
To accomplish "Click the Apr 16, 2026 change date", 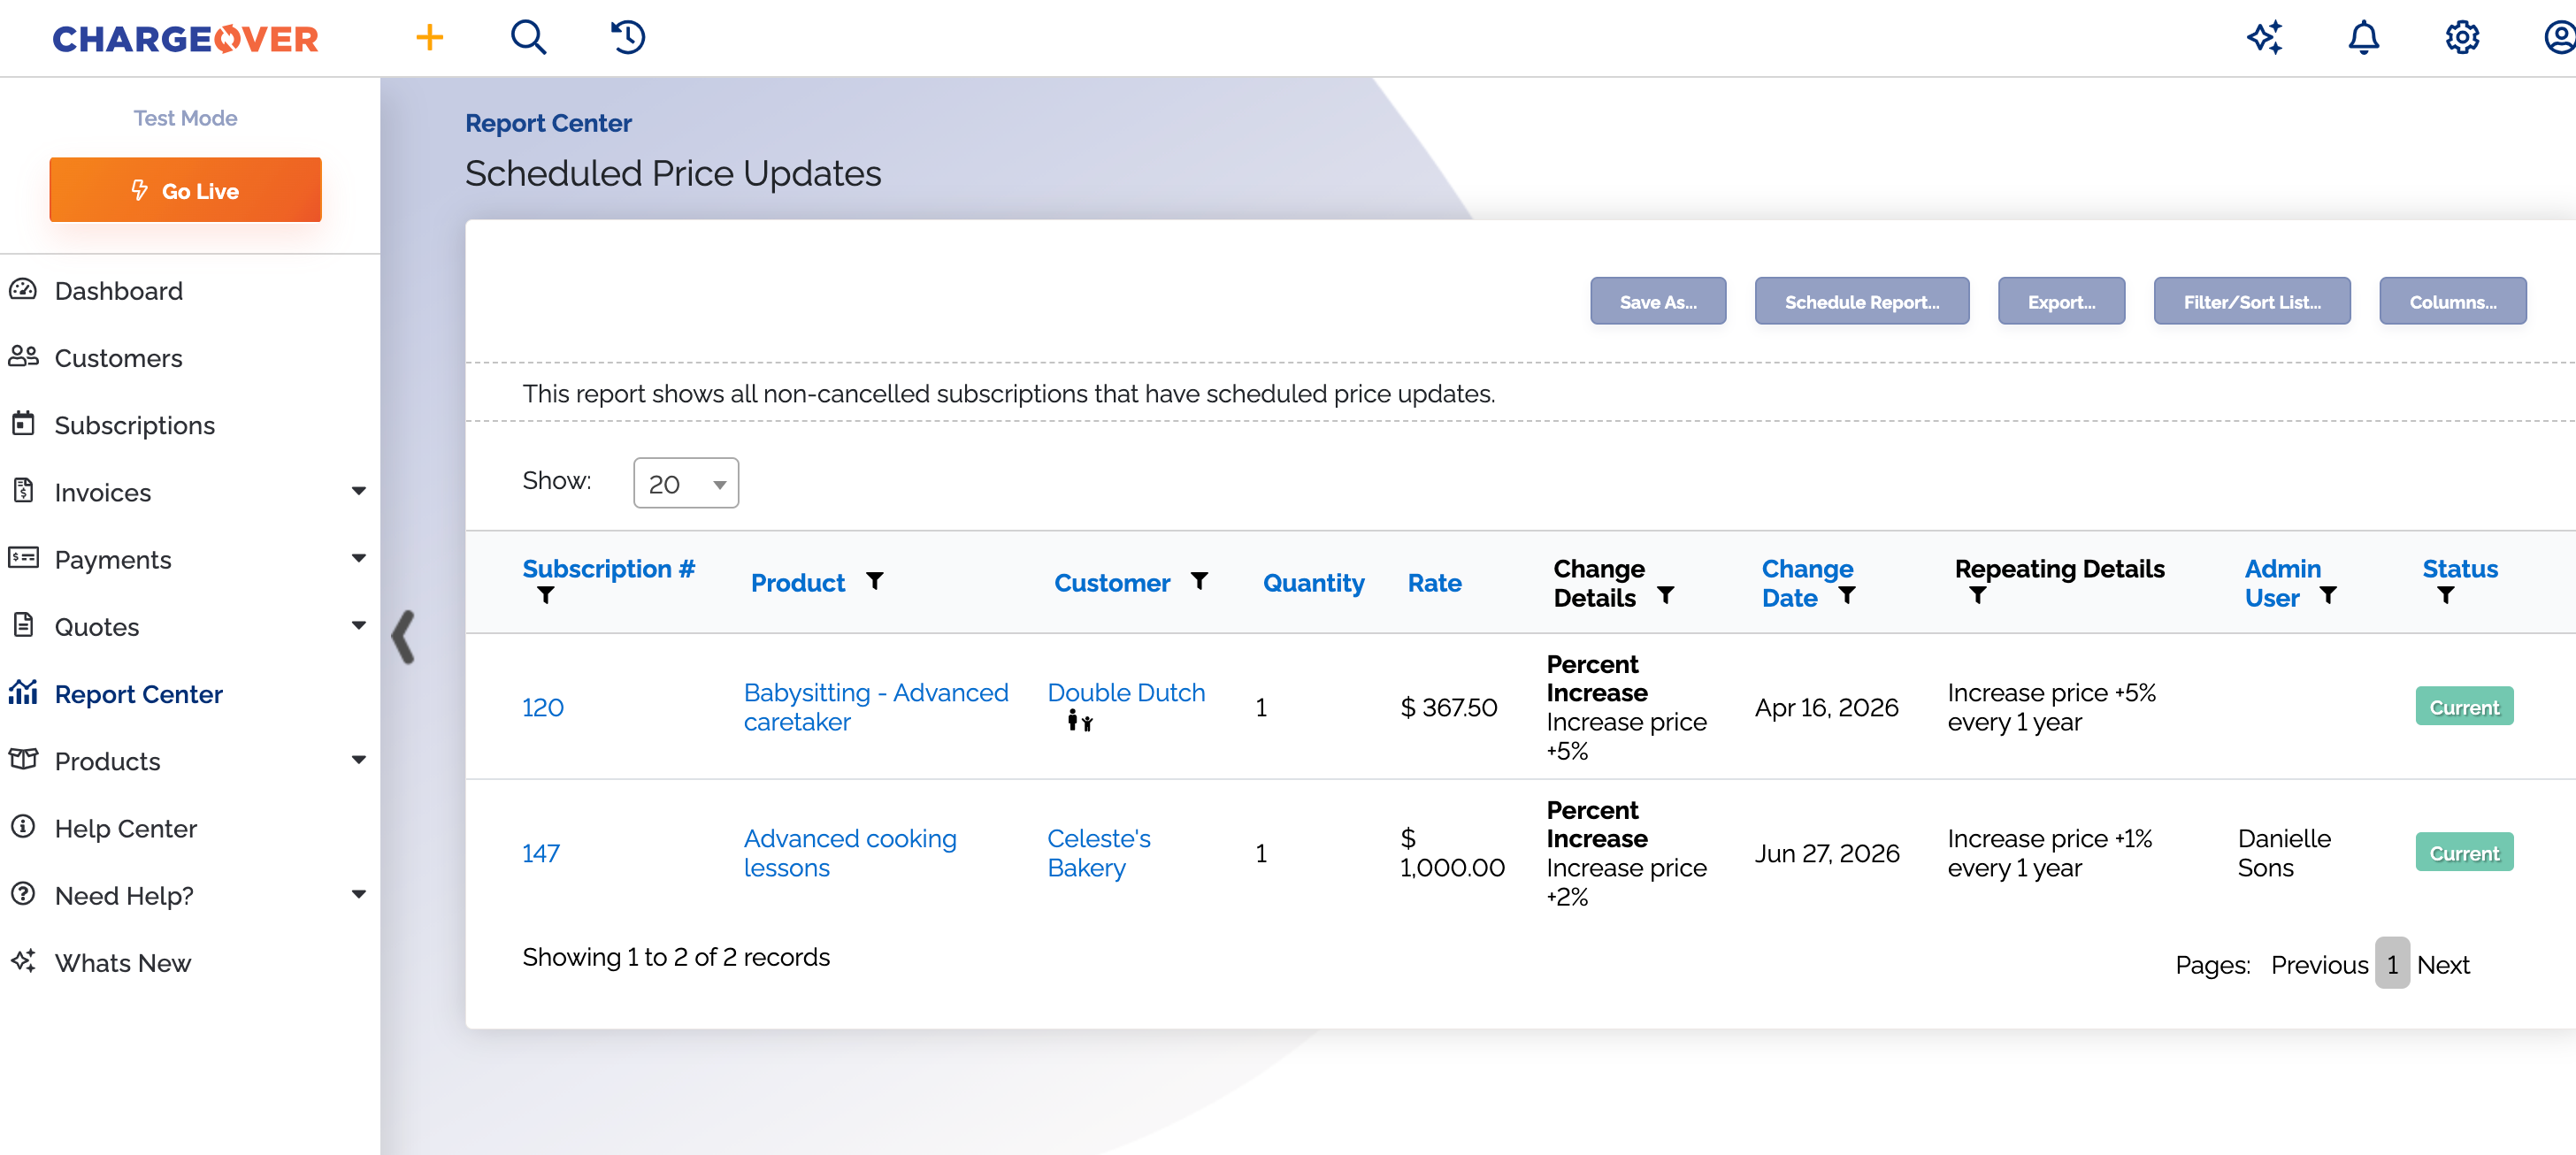I will tap(1825, 707).
